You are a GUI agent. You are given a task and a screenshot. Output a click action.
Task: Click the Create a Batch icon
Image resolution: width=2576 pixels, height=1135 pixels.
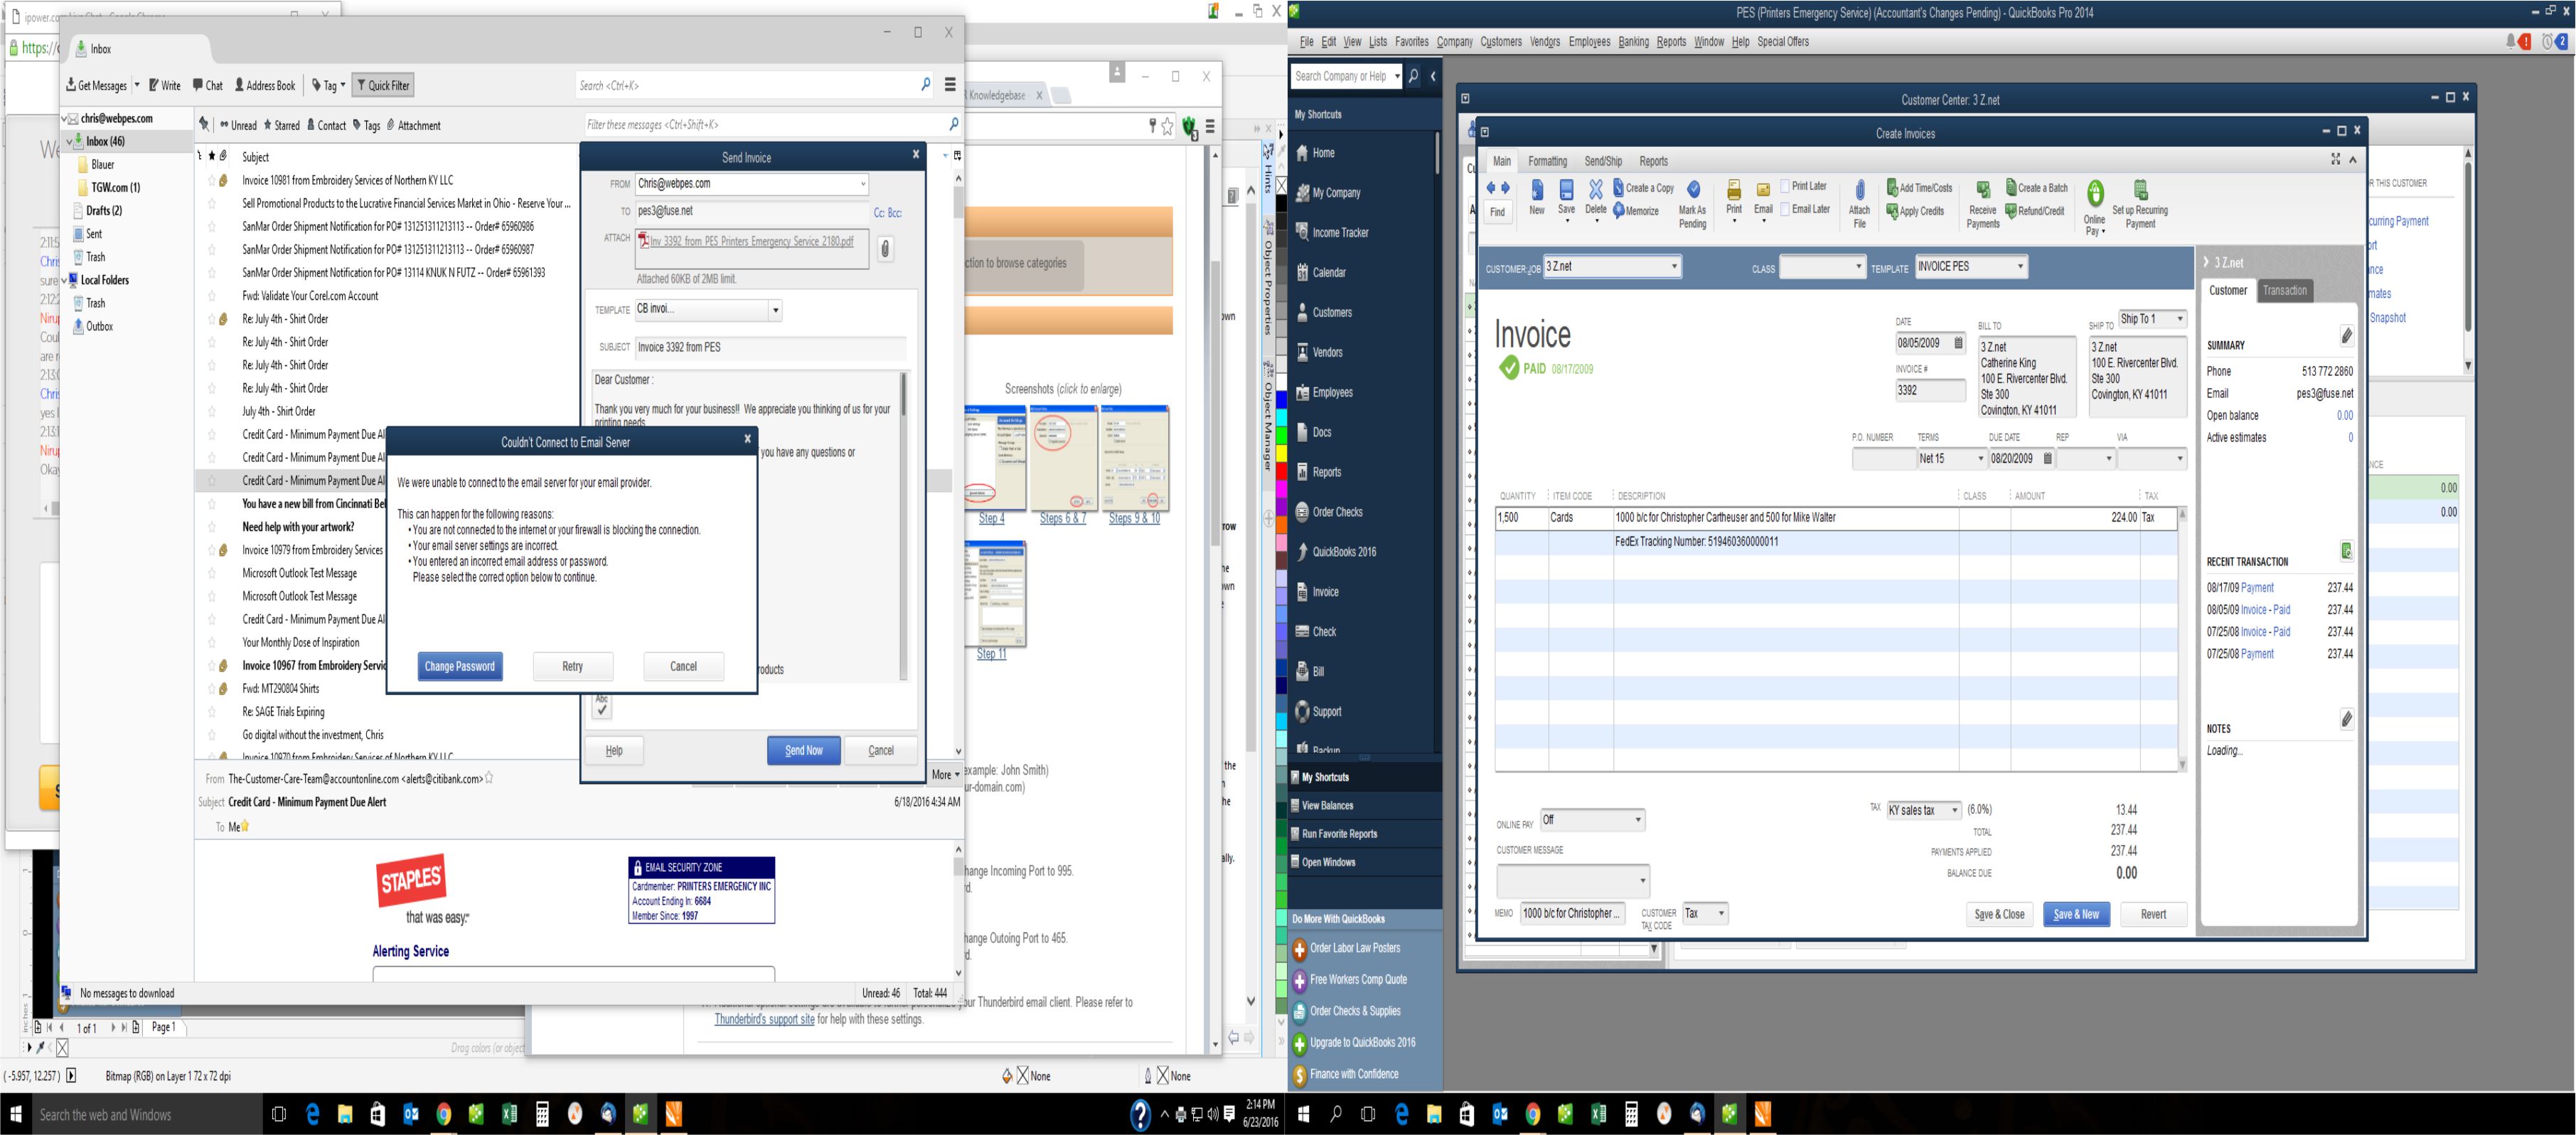2011,188
